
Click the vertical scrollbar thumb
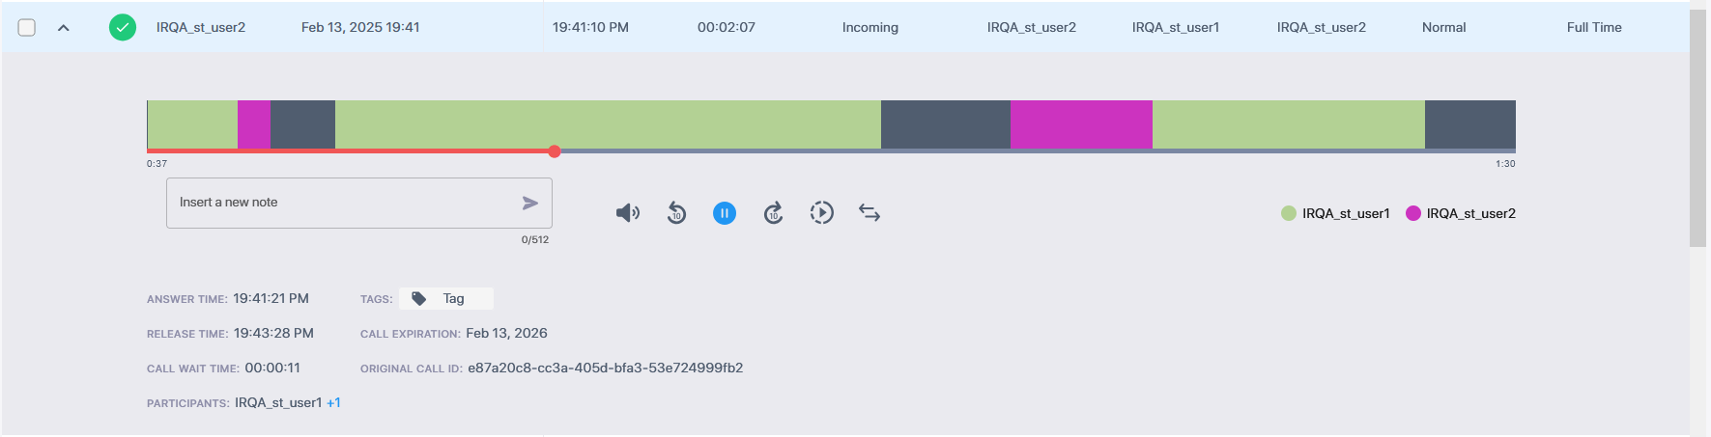[1697, 125]
